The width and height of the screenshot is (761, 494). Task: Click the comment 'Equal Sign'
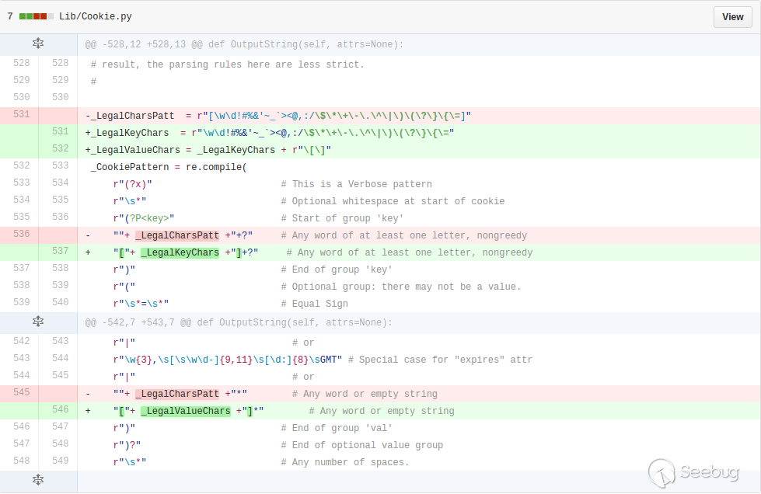tap(315, 304)
